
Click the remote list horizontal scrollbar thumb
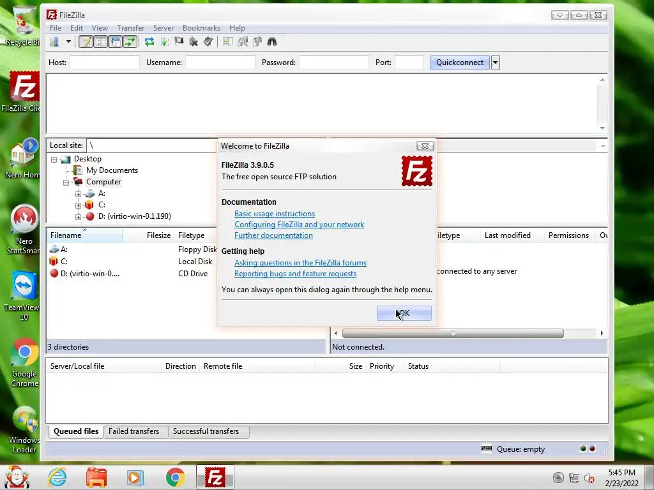coord(453,333)
